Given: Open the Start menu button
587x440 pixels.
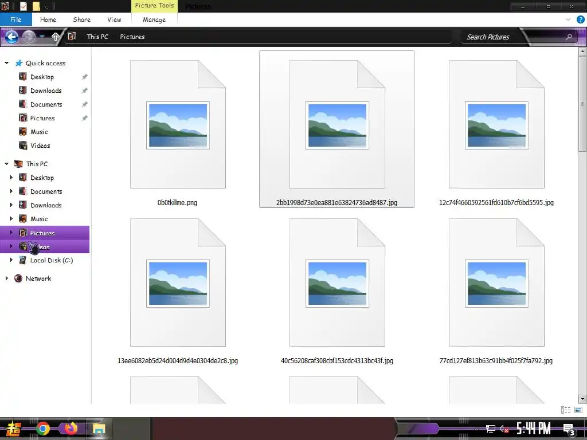Looking at the screenshot, I should pyautogui.click(x=13, y=429).
